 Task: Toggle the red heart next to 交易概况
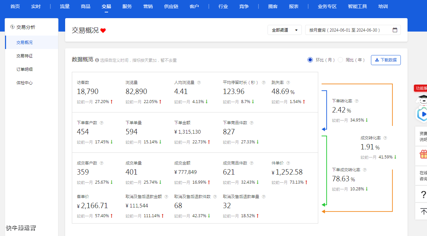click(x=103, y=31)
